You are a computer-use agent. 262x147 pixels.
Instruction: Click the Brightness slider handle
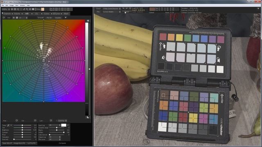click(22, 130)
